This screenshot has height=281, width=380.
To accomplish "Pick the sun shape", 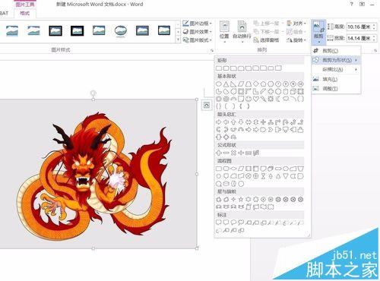I will pos(271,99).
